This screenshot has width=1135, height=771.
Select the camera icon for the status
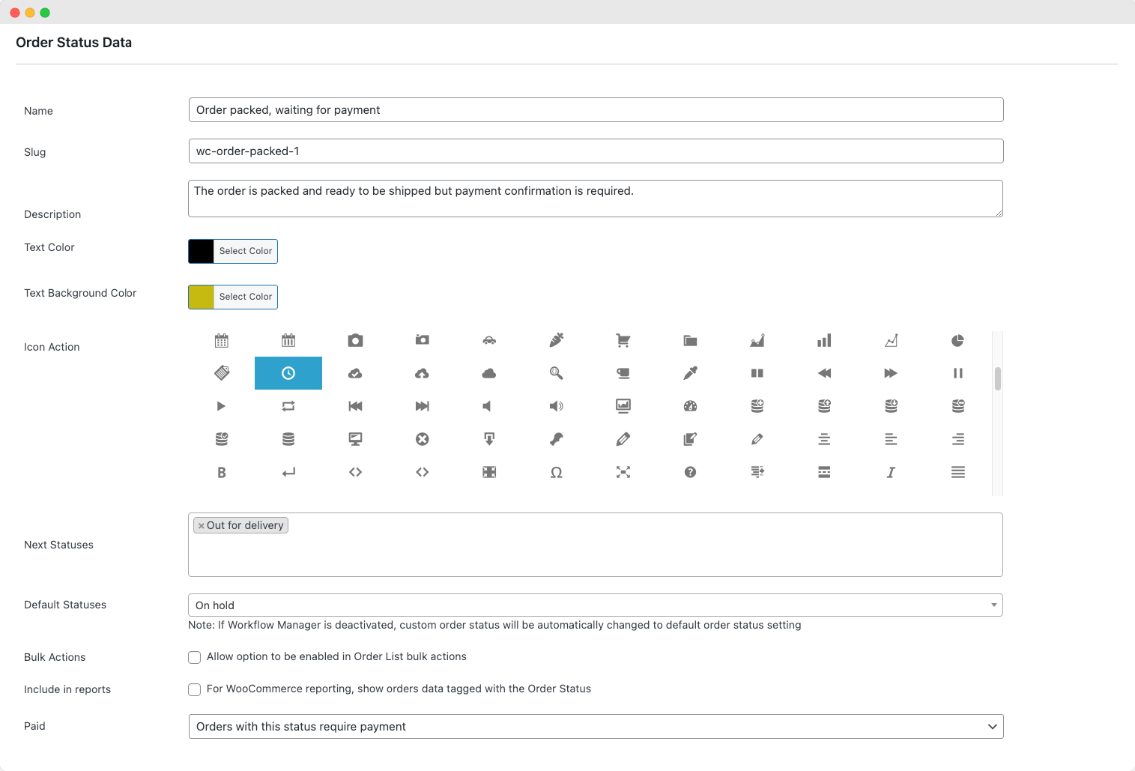click(x=355, y=340)
